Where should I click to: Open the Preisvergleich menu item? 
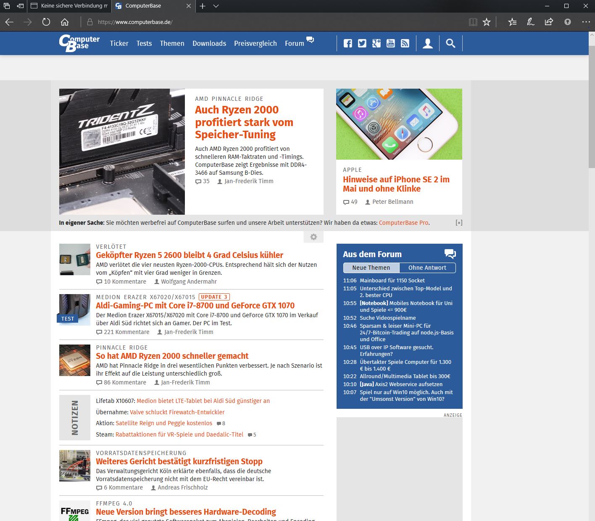[255, 43]
